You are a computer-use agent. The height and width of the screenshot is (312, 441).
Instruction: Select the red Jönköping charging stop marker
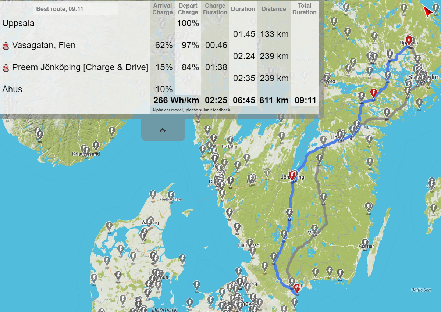click(x=292, y=176)
